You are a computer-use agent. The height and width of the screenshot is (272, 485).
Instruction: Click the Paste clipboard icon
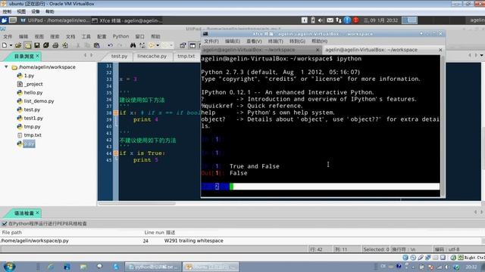[x=97, y=45]
